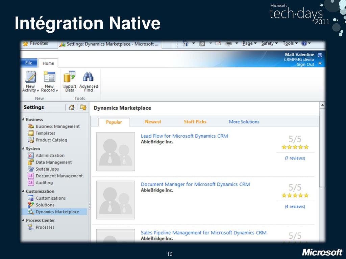Click the Processes icon

31,227
